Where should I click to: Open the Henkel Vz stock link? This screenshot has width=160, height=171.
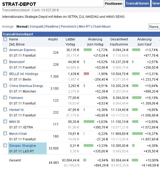(16, 110)
